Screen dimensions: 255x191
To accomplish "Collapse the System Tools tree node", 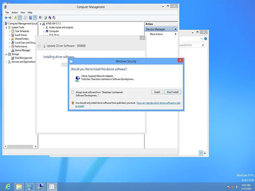I will (7, 28).
